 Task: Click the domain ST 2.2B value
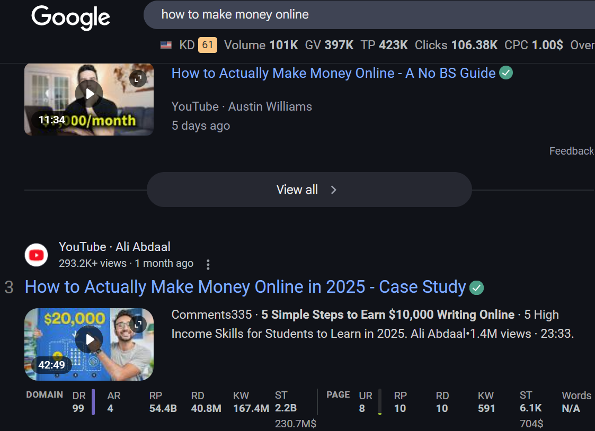click(286, 408)
